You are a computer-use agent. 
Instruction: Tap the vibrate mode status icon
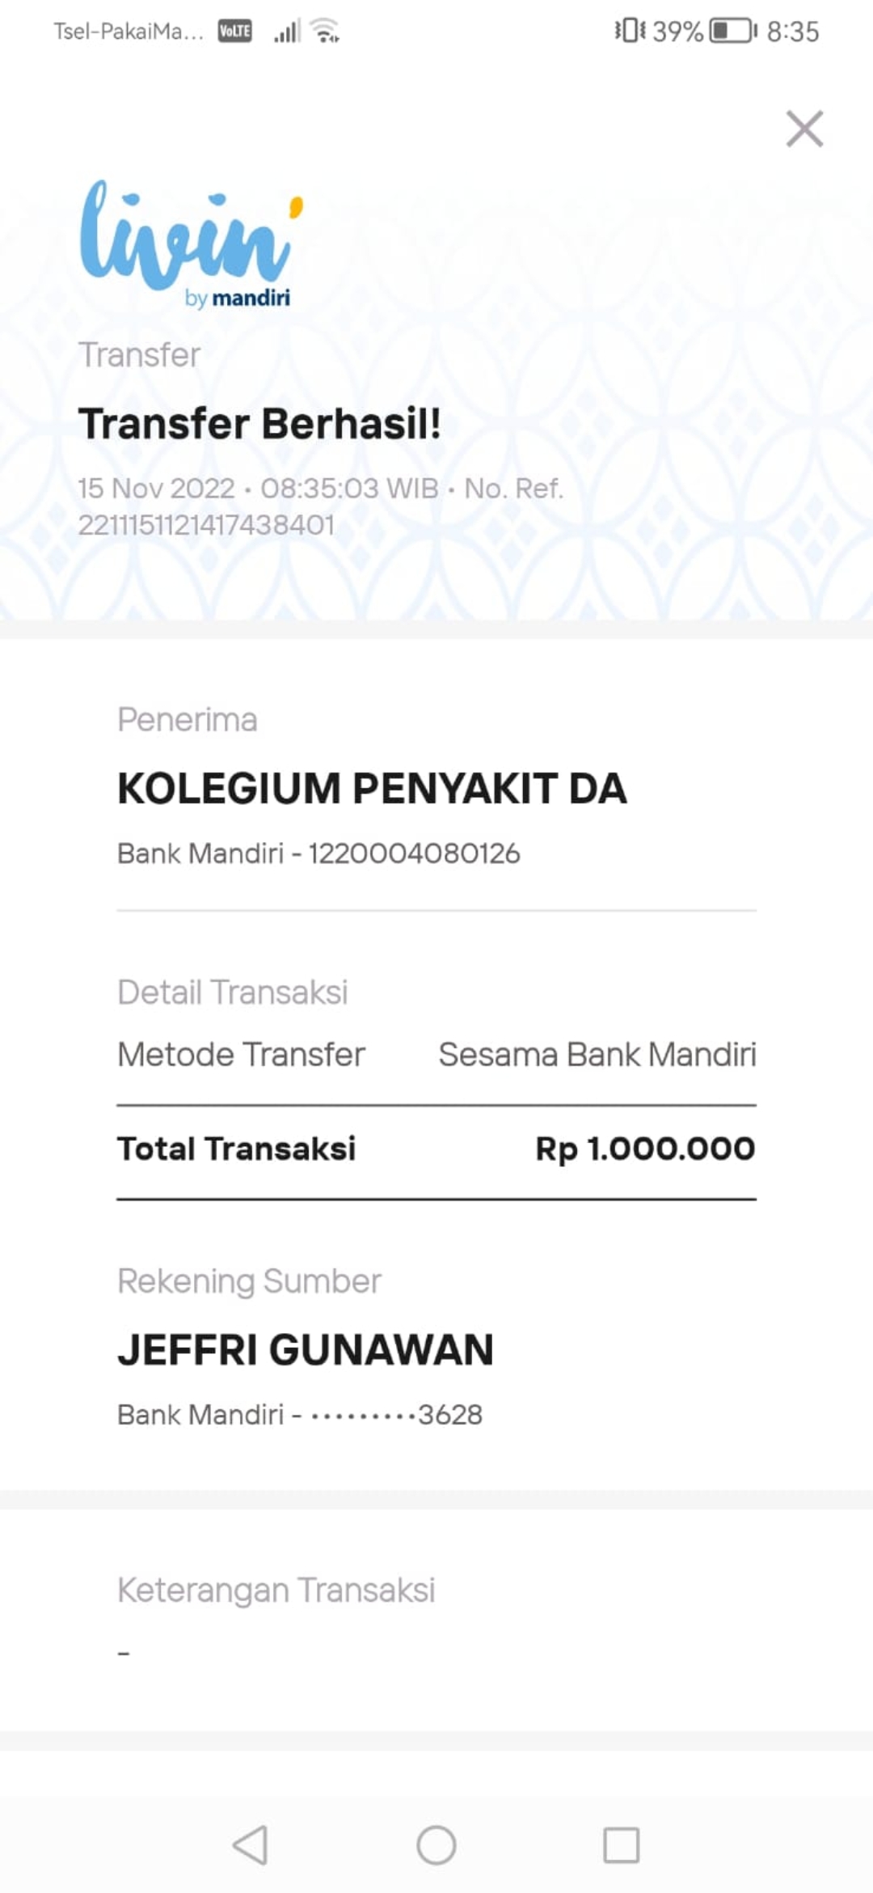pyautogui.click(x=630, y=32)
